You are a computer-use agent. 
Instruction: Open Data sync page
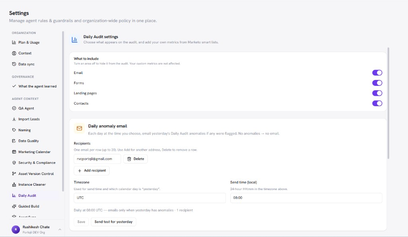(34, 64)
